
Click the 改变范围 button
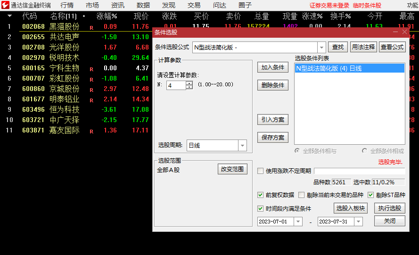[x=232, y=169]
